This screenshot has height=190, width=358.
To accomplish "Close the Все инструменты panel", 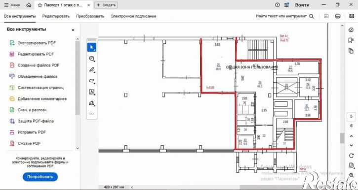I will [73, 30].
